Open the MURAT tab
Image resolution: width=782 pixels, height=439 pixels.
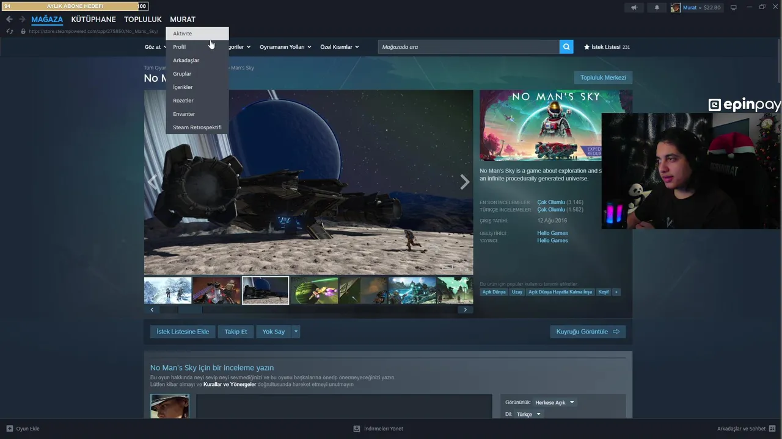point(183,20)
